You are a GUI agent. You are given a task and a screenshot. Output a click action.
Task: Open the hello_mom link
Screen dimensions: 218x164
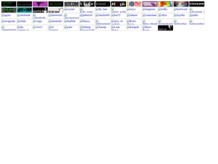point(87,10)
